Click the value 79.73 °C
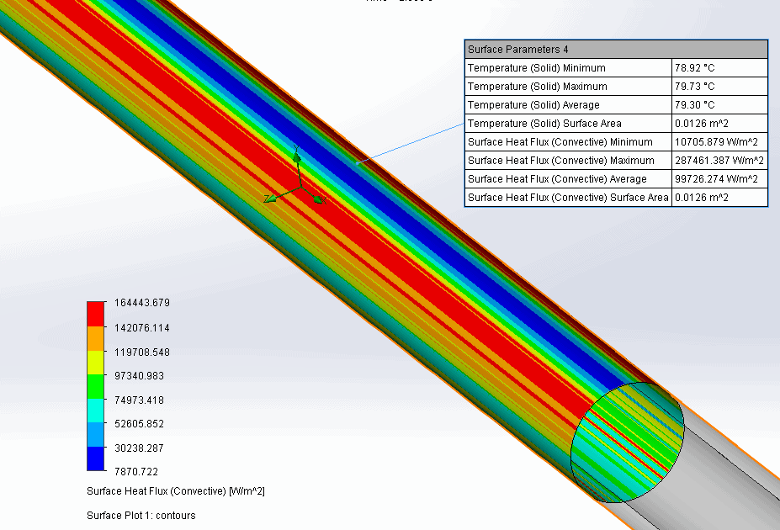Image resolution: width=780 pixels, height=530 pixels. (695, 87)
